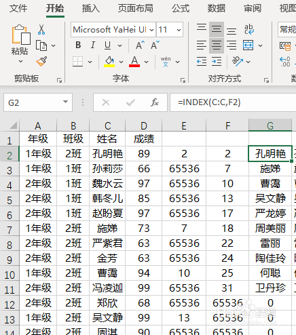Open Insert Function fx dialog
This screenshot has height=335, width=296.
point(155,102)
